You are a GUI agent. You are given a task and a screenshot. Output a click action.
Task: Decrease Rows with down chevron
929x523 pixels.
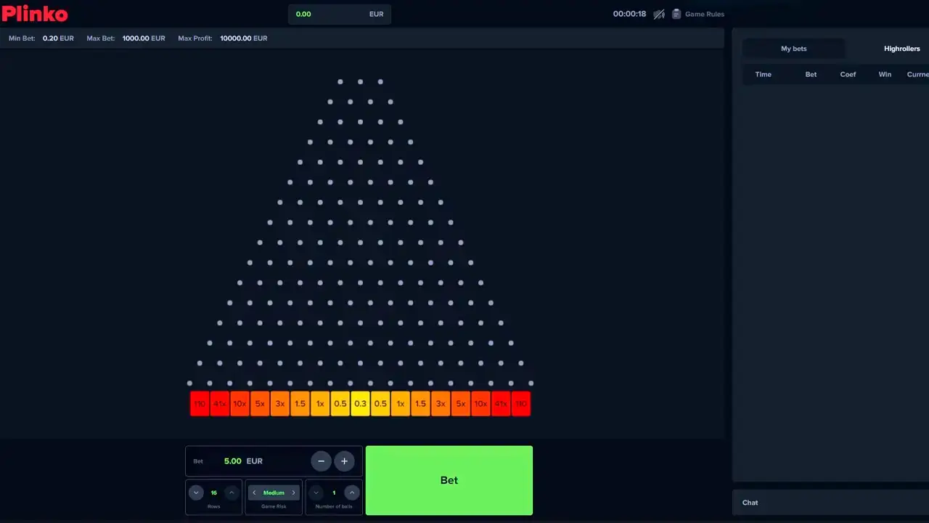click(196, 492)
